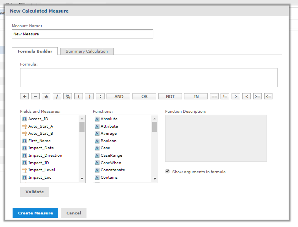Click the Average function icon
Image resolution: width=298 pixels, height=227 pixels.
(x=97, y=134)
